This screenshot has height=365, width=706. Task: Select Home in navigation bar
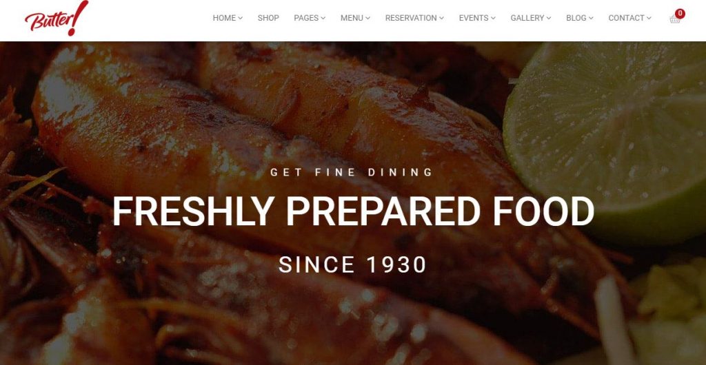[x=224, y=18]
